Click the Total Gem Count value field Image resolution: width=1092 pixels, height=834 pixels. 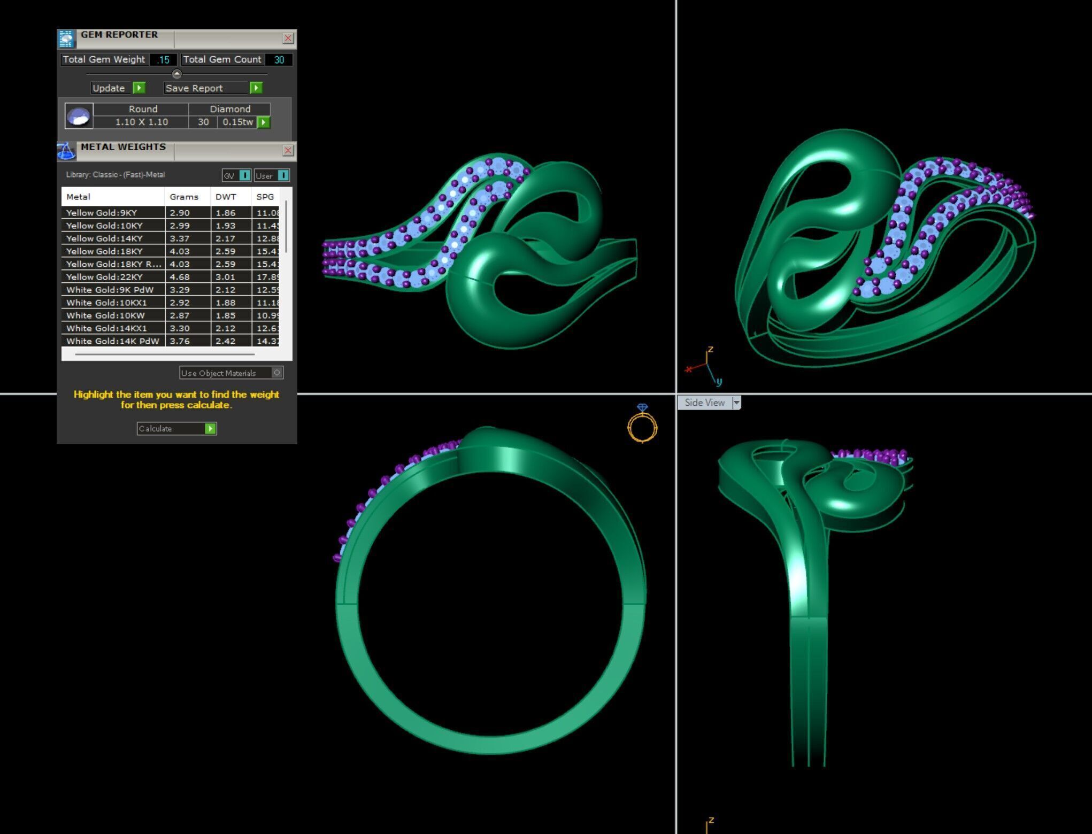click(279, 59)
